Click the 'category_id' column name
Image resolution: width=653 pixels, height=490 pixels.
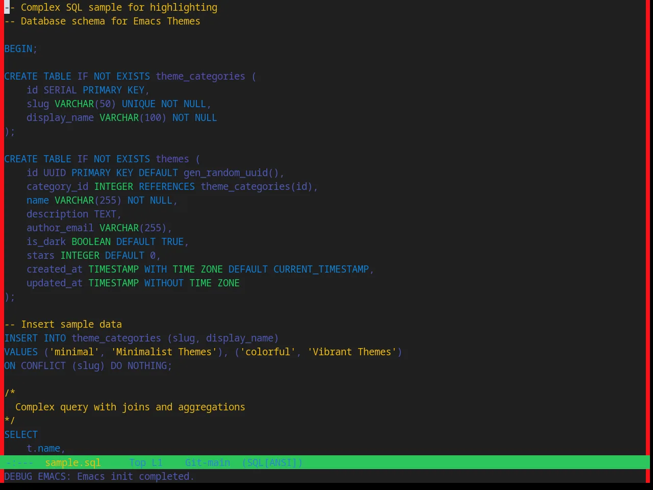click(x=57, y=187)
